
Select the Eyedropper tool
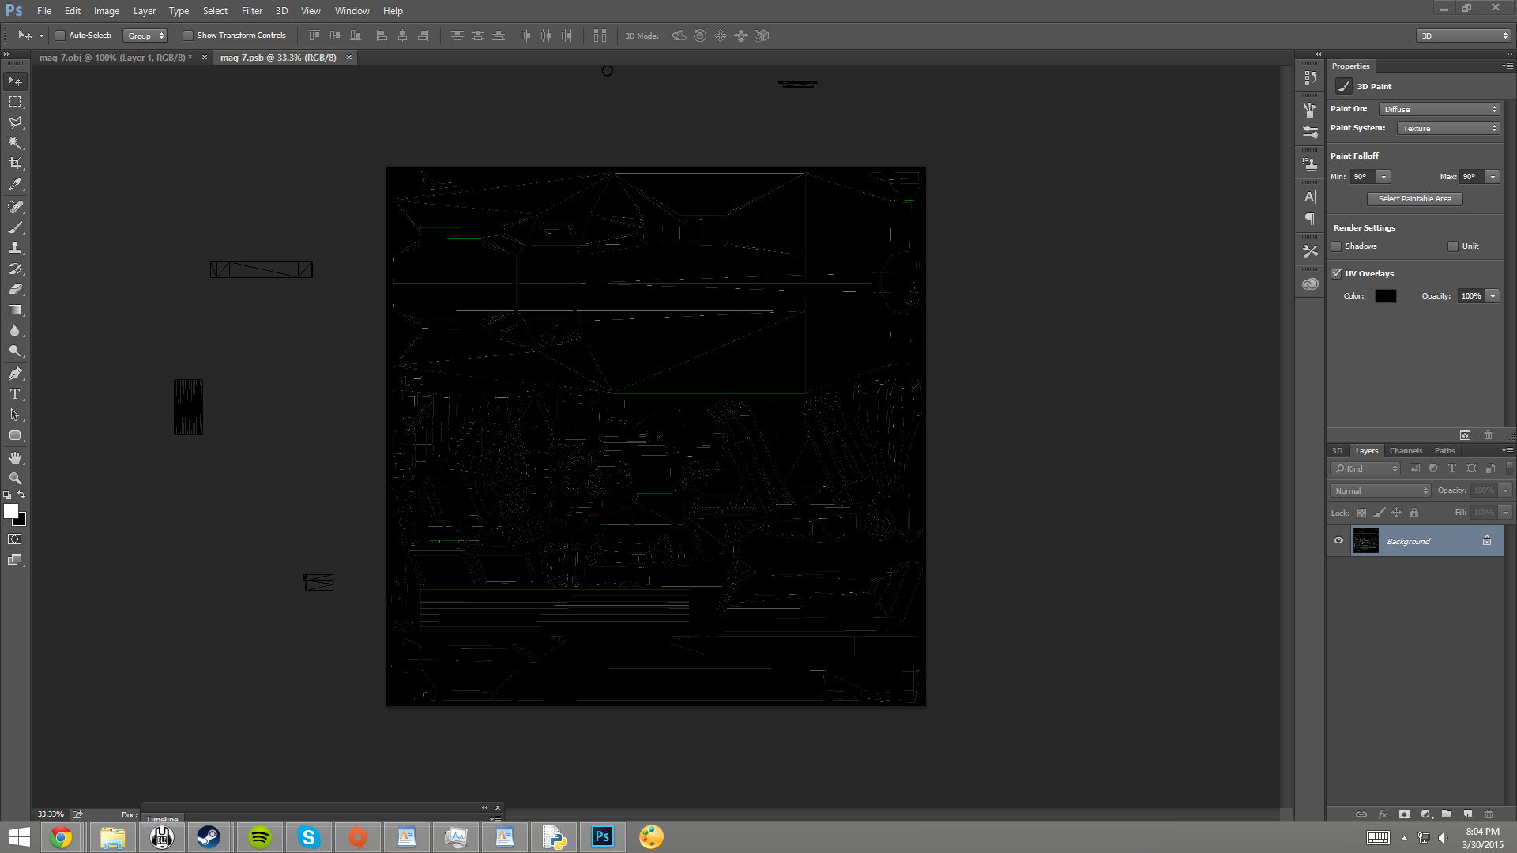pyautogui.click(x=15, y=184)
